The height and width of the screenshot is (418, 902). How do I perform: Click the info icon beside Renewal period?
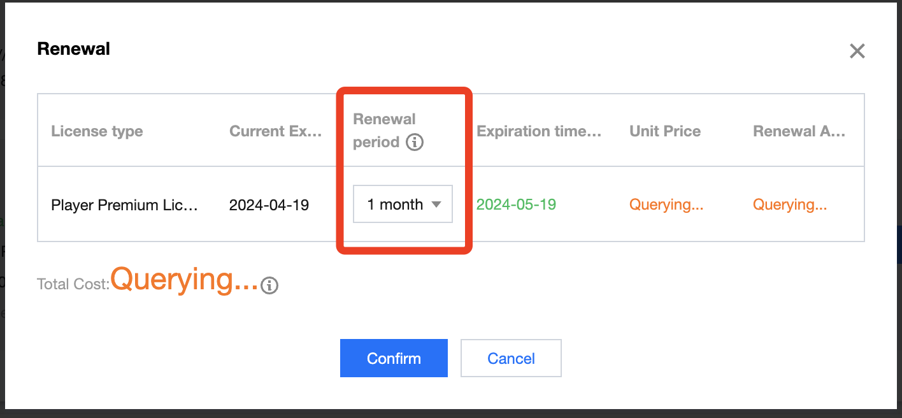(415, 142)
